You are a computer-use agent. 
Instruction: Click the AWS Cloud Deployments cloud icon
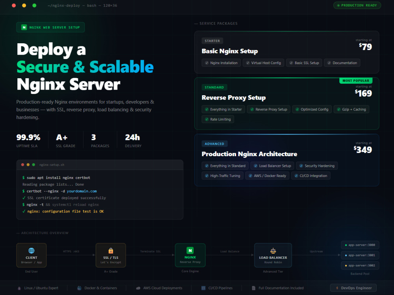(x=138, y=288)
